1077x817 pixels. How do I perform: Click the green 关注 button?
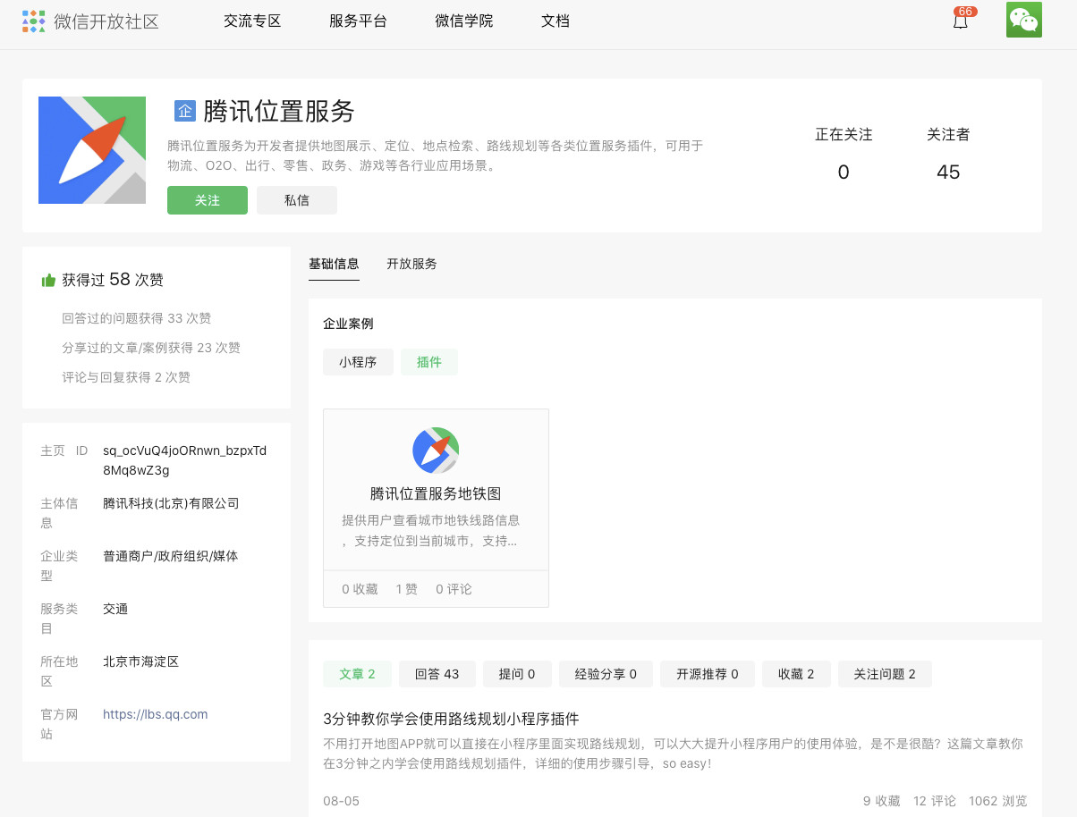(x=208, y=200)
